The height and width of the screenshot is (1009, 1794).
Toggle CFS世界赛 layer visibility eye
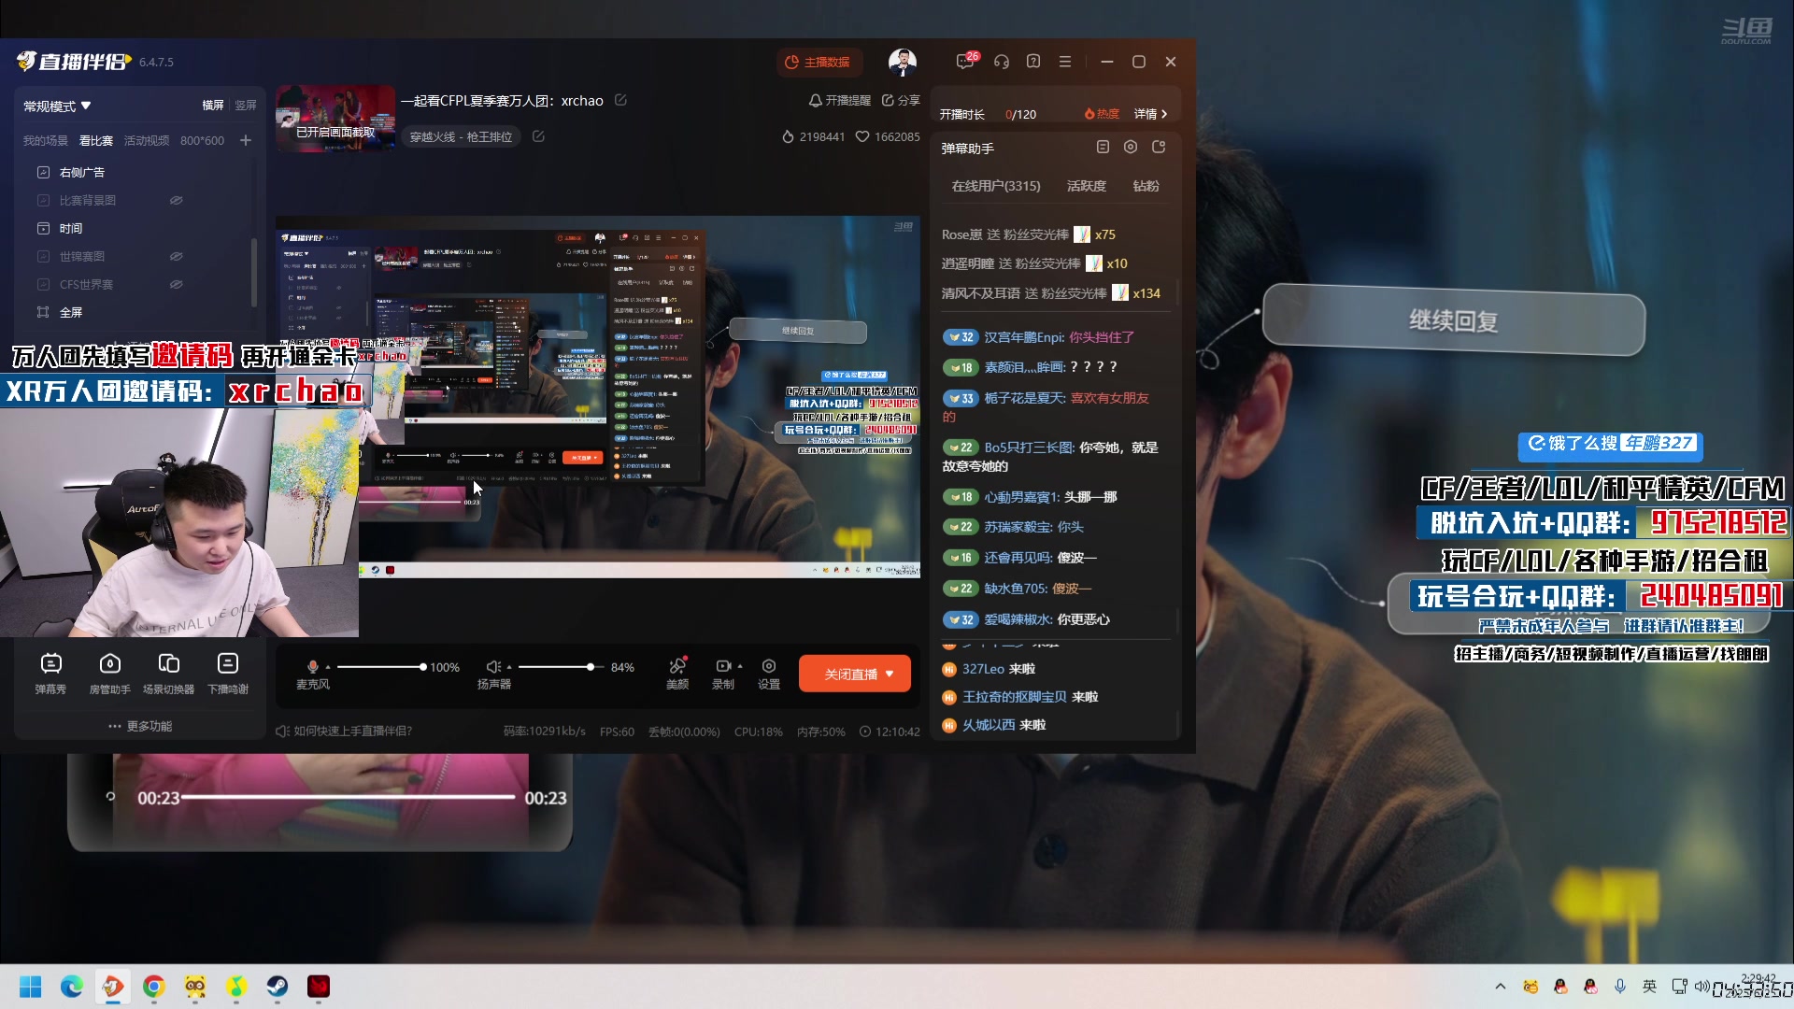click(176, 284)
